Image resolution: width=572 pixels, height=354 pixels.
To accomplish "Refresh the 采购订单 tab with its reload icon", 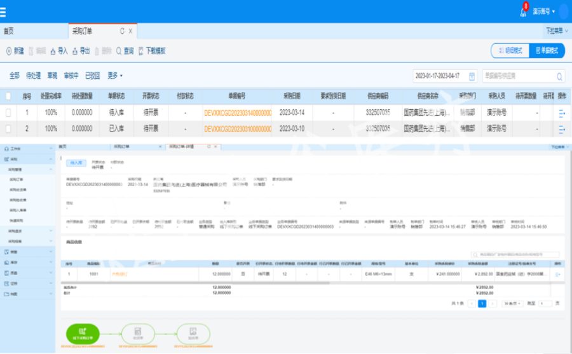I will (x=122, y=31).
